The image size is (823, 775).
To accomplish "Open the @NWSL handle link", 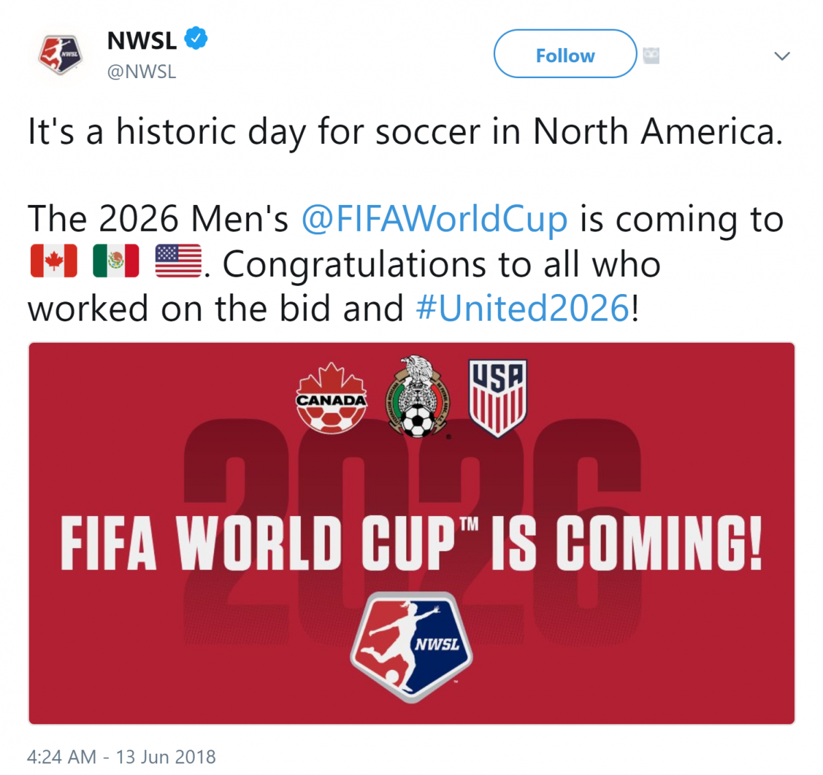I will pos(141,71).
